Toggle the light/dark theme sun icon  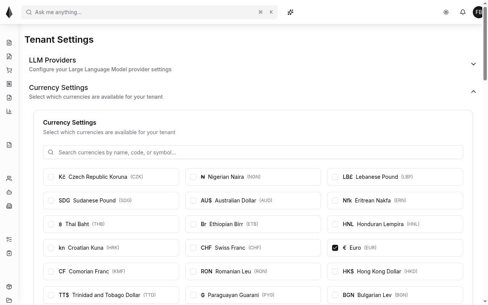click(446, 12)
